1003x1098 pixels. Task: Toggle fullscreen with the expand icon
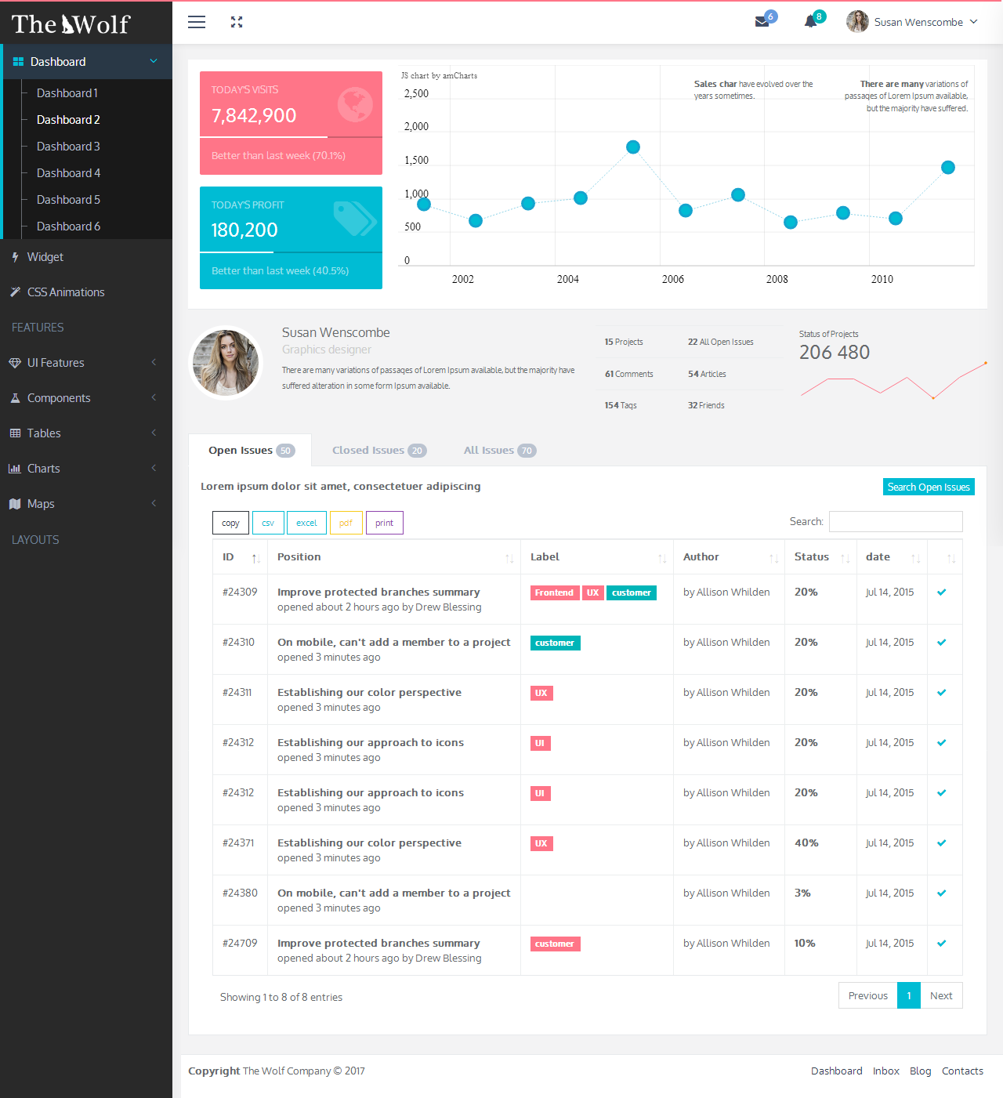(237, 22)
